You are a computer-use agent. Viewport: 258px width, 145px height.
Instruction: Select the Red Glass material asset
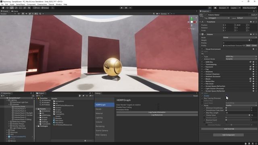pos(59,120)
